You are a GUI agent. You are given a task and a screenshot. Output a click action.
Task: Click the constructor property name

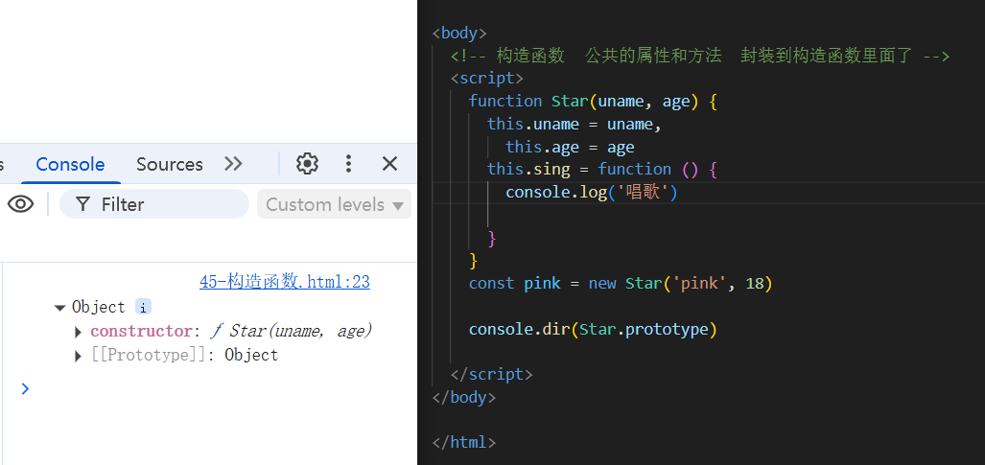[x=141, y=331]
